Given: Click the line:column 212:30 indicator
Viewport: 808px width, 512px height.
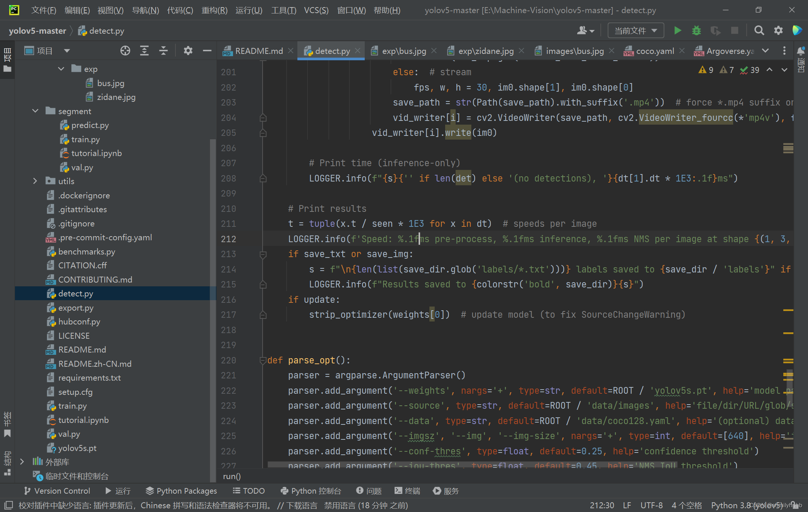Looking at the screenshot, I should click(x=602, y=505).
